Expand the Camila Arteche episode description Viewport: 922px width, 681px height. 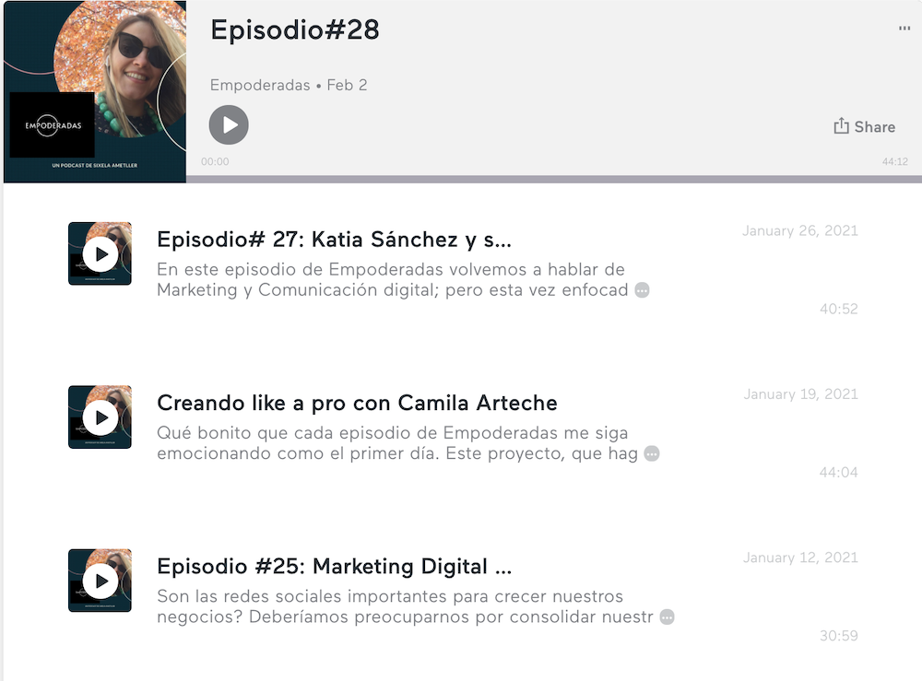[652, 453]
